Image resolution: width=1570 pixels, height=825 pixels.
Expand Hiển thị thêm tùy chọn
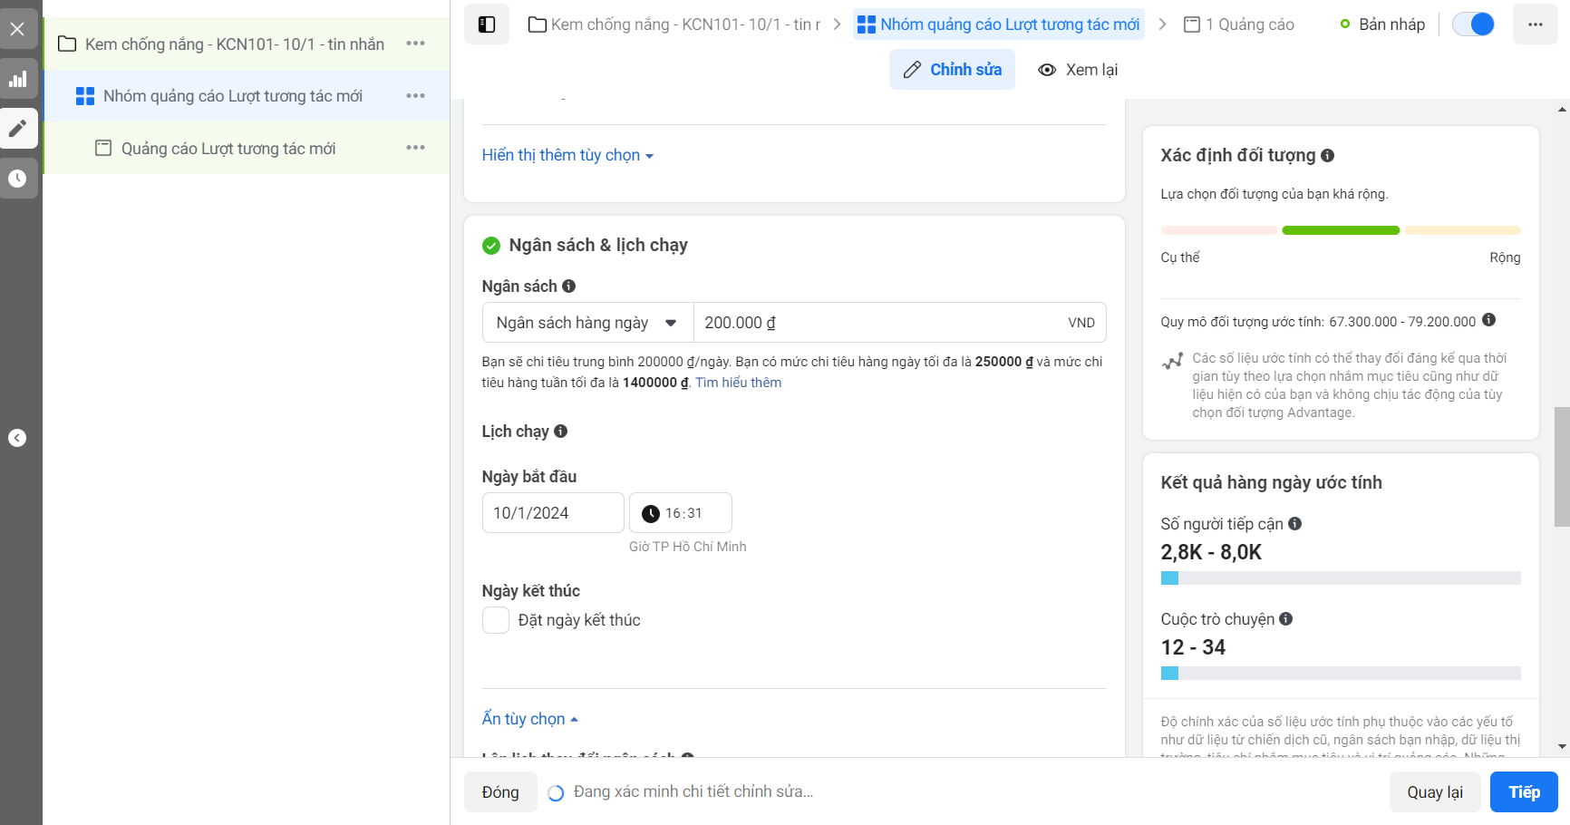click(x=567, y=155)
